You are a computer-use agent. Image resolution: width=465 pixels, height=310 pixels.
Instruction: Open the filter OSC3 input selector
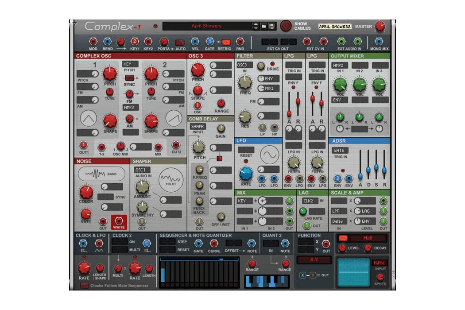[244, 65]
